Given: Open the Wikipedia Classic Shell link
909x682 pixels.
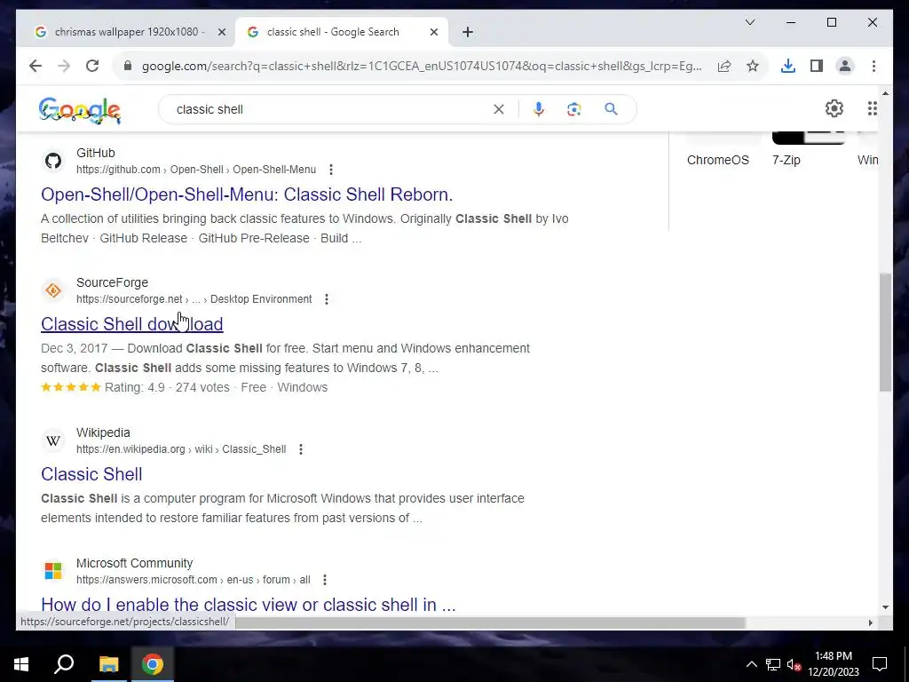Looking at the screenshot, I should point(91,474).
